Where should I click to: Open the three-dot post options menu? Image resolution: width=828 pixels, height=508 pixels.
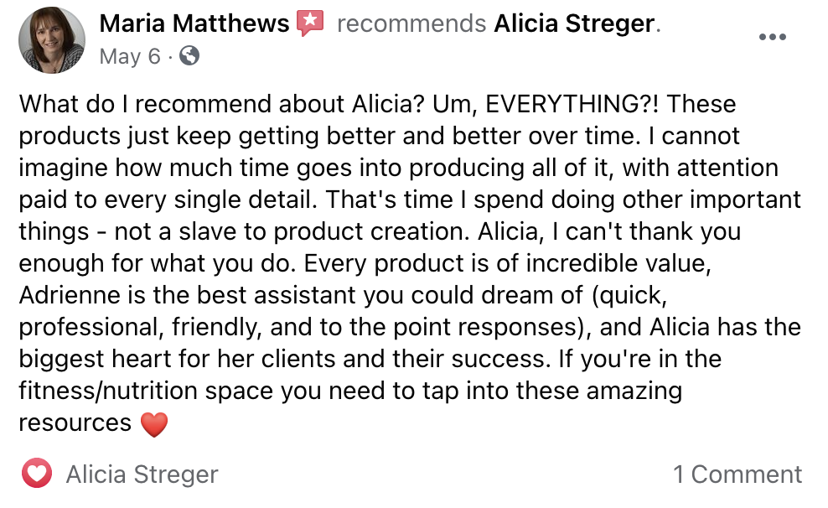point(772,37)
